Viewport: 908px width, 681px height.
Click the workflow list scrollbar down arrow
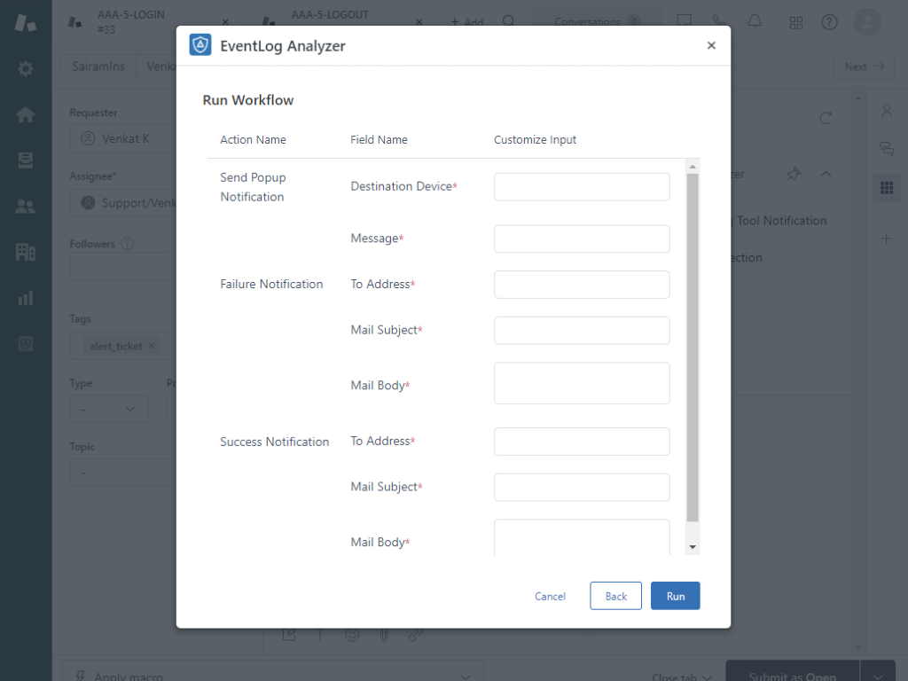click(693, 548)
